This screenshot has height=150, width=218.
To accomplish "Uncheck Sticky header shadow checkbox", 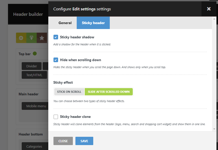I will (x=56, y=37).
